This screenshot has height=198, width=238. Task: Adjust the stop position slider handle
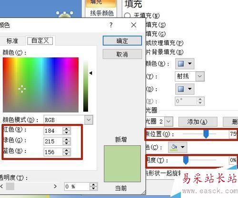[x=206, y=134]
